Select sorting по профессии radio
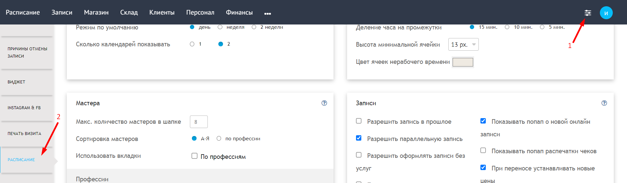Viewport: 627px width, 183px height. (219, 138)
